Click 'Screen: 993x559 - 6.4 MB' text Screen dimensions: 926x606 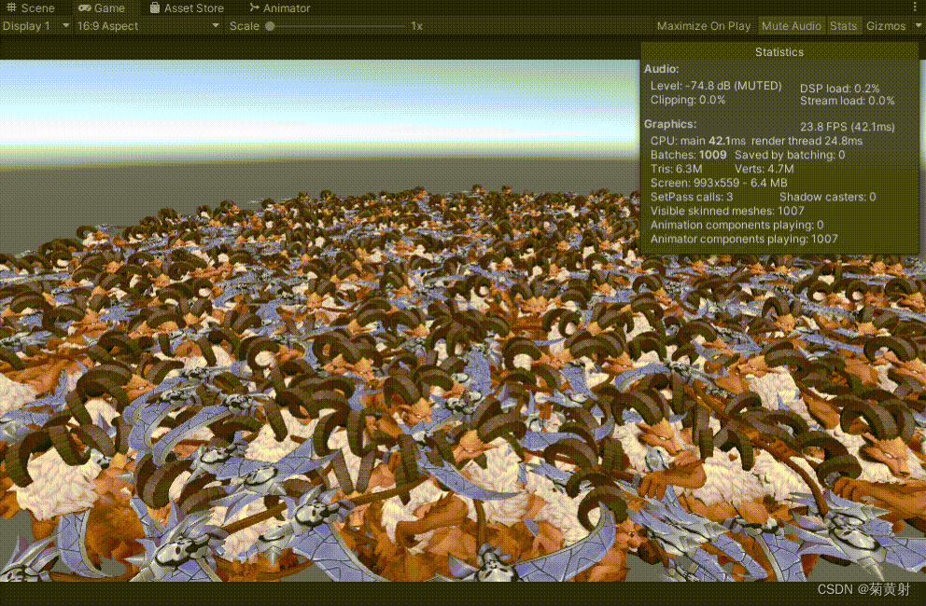(x=719, y=183)
